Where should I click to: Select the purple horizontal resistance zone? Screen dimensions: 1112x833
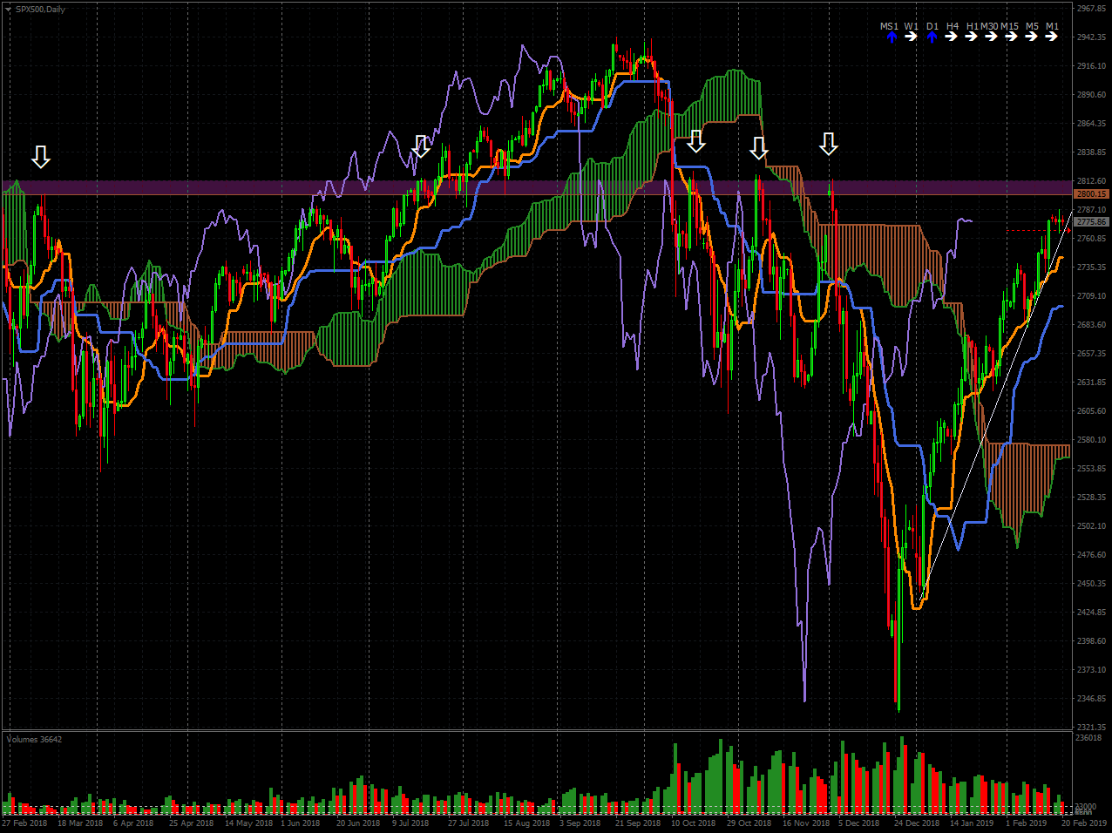(537, 187)
